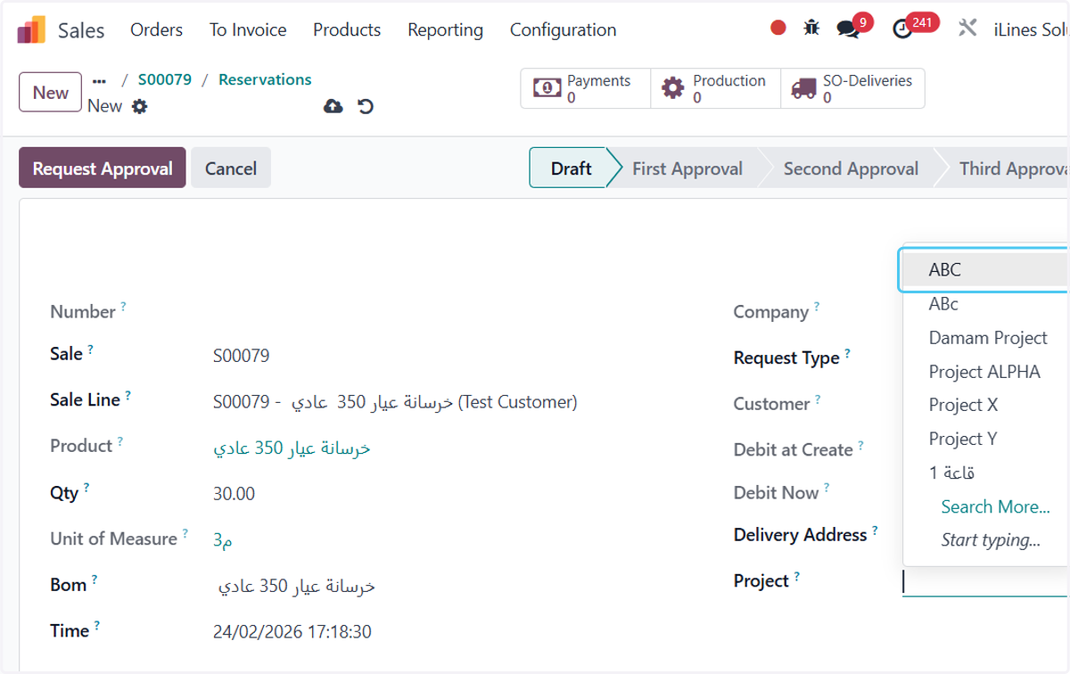The width and height of the screenshot is (1070, 674).
Task: Click the Qty field value 30.00
Action: pos(234,494)
